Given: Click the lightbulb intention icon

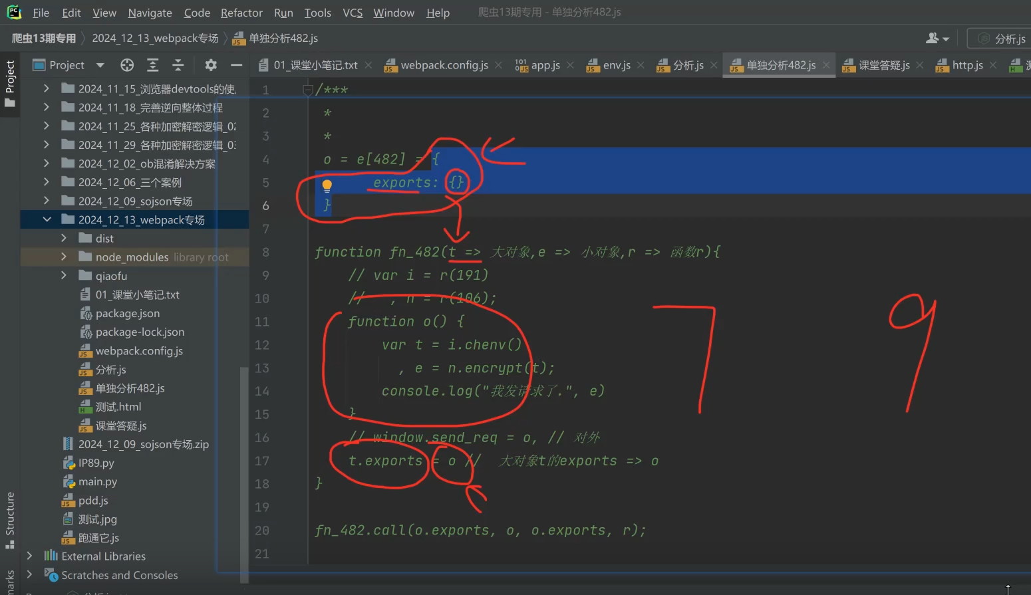Looking at the screenshot, I should tap(327, 186).
